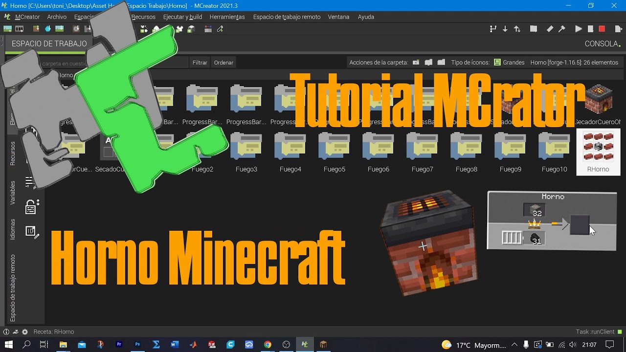The width and height of the screenshot is (626, 352).
Task: Click the Ordenar button
Action: pos(224,63)
